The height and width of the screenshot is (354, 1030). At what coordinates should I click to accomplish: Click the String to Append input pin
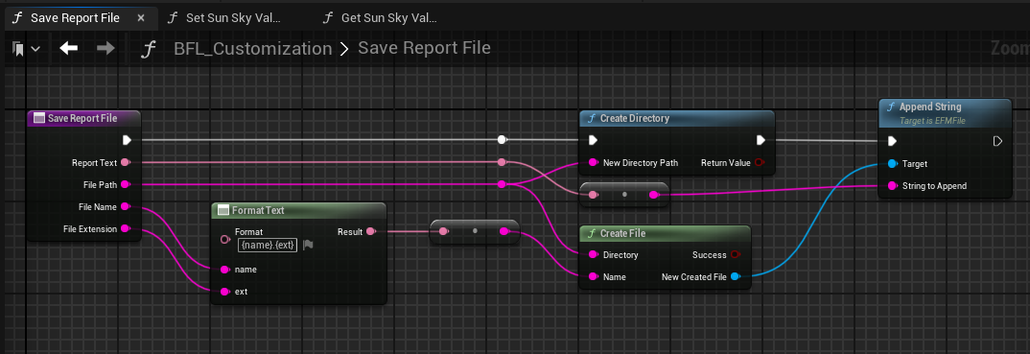tap(892, 186)
